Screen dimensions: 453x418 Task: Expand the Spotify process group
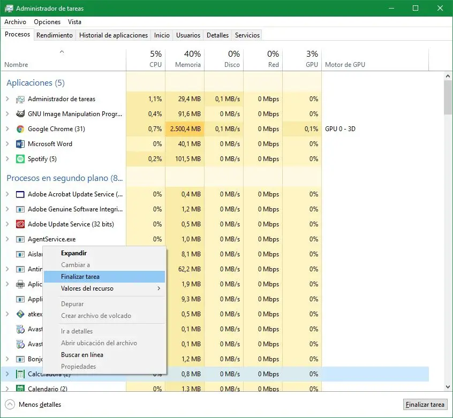point(7,159)
